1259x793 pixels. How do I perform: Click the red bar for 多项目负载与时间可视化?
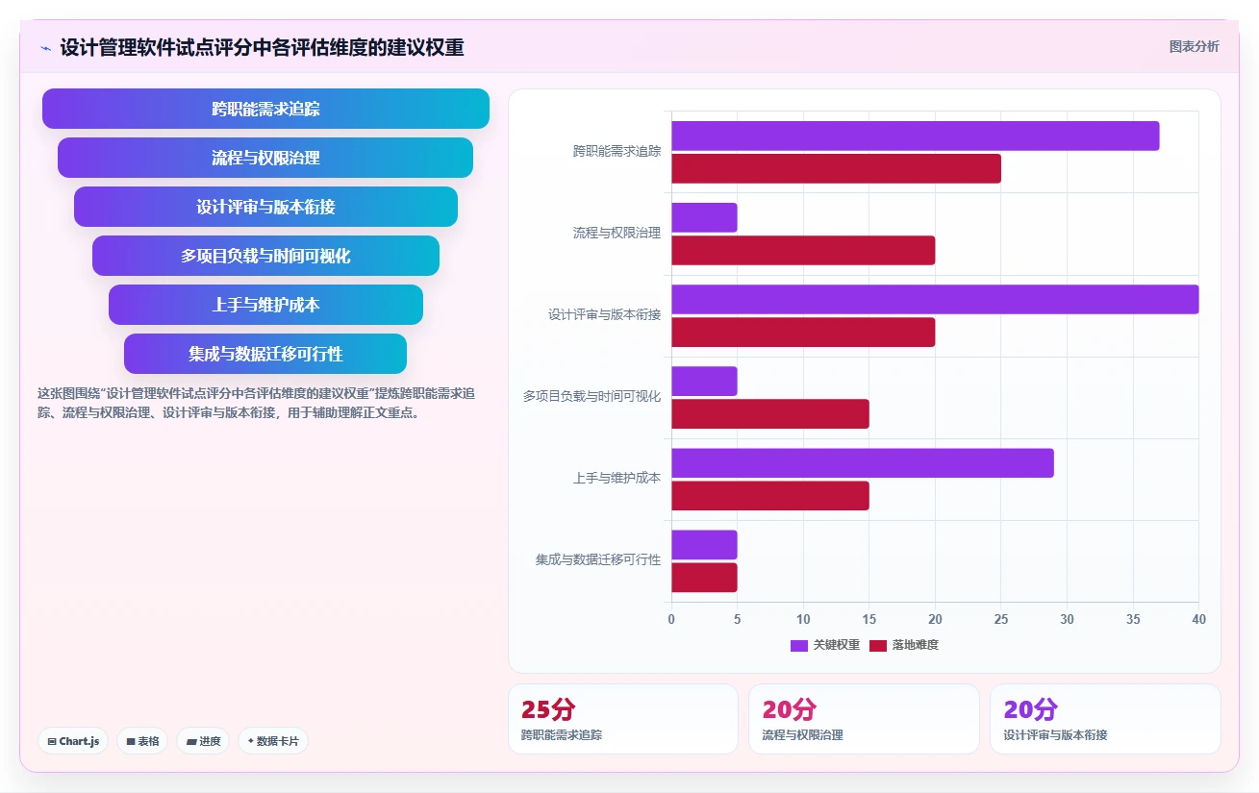(x=770, y=414)
